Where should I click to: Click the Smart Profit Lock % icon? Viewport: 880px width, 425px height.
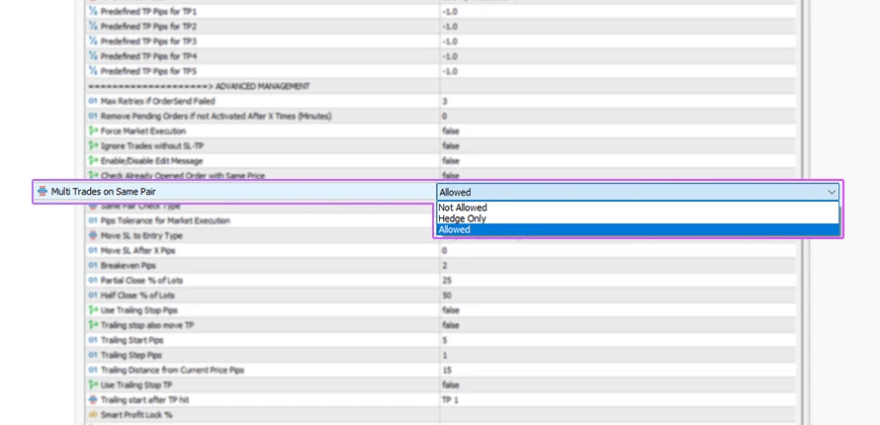click(93, 414)
